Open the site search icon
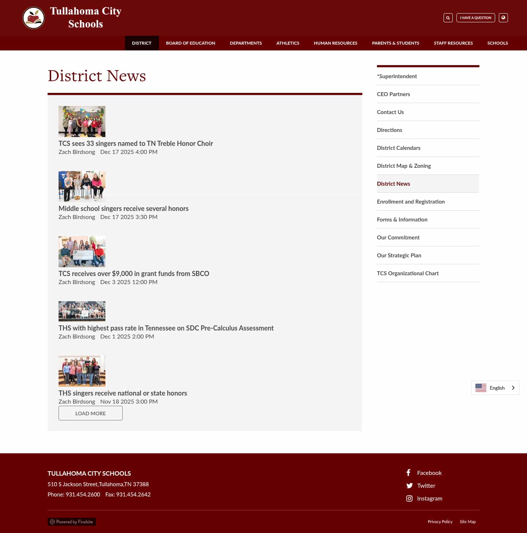The width and height of the screenshot is (527, 533). [x=448, y=18]
